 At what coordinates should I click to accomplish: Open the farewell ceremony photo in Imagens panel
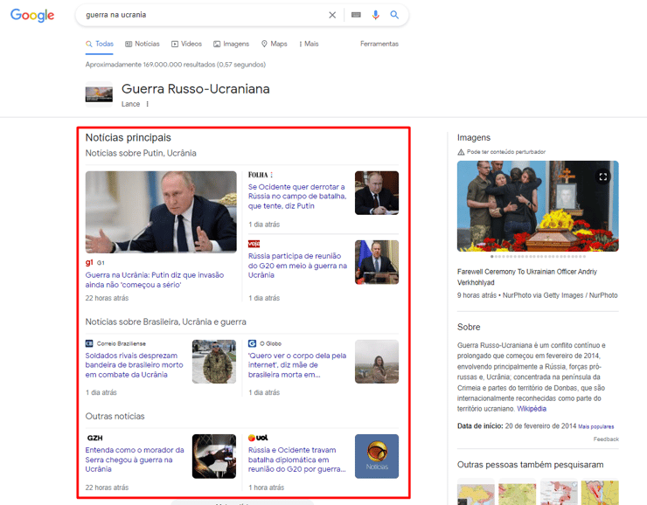coord(538,206)
